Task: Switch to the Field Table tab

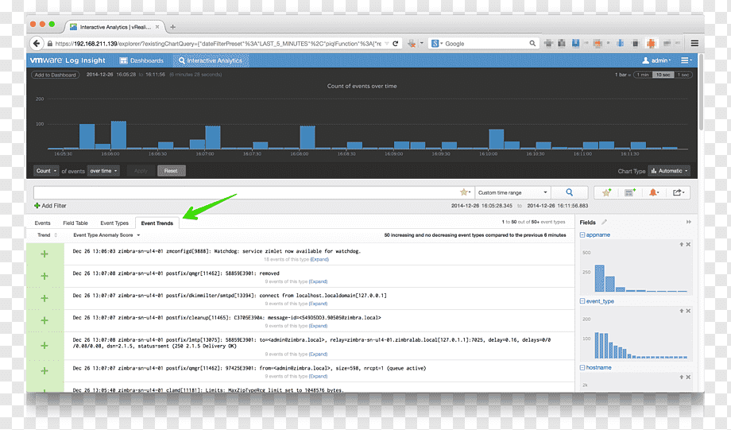Action: (75, 223)
